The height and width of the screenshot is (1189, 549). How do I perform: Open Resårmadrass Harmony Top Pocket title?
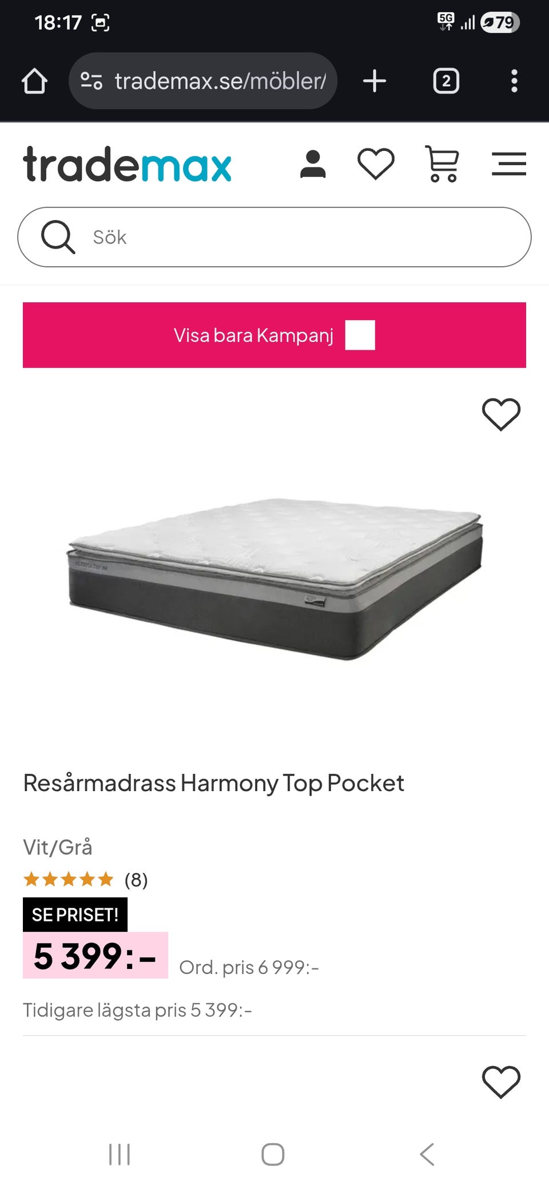click(x=213, y=783)
